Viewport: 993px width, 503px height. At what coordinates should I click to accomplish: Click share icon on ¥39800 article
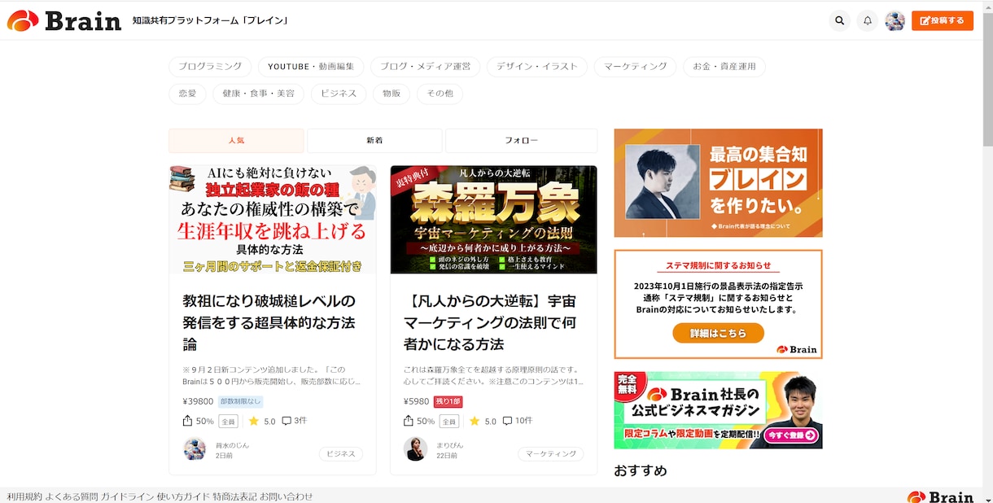tap(188, 421)
